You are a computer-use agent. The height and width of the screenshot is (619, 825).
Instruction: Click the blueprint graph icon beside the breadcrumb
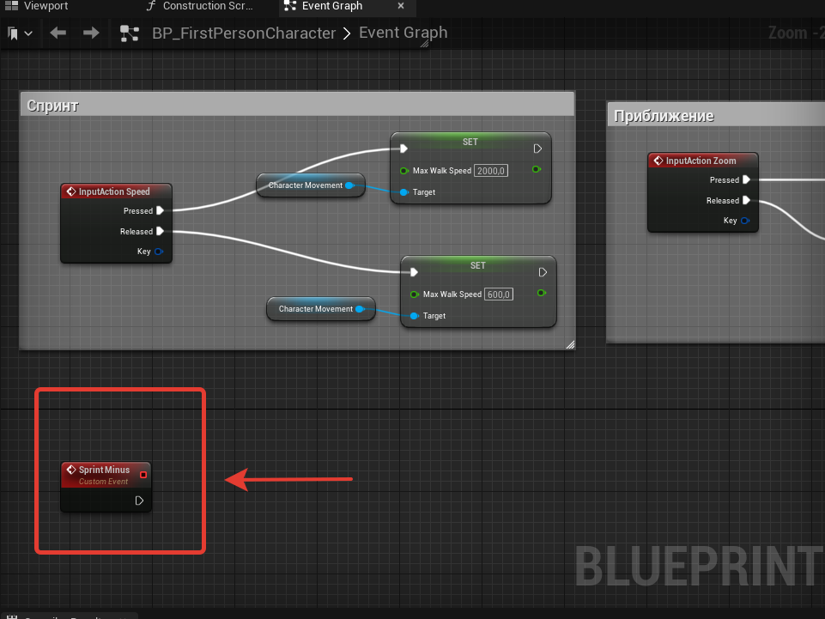pos(130,33)
